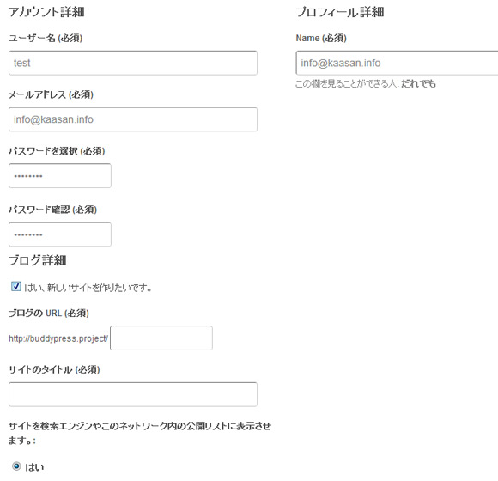The image size is (498, 481).
Task: Click the プロフィール詳細 section heading
Action: [340, 12]
